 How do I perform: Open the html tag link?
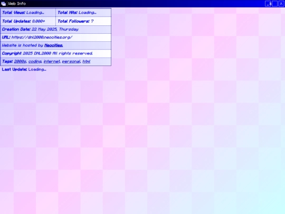(87, 61)
